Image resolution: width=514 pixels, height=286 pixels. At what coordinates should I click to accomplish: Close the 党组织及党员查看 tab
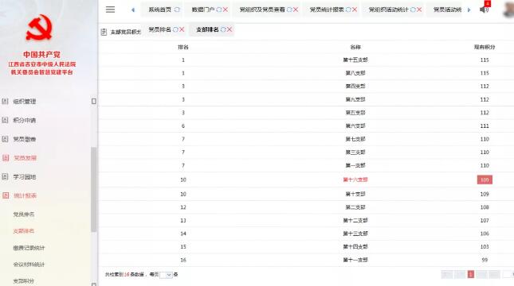(296, 10)
